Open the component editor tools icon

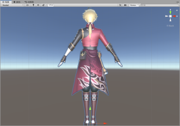click(x=120, y=5)
